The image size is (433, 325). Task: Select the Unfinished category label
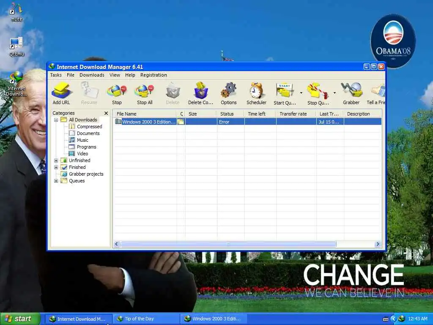point(79,160)
